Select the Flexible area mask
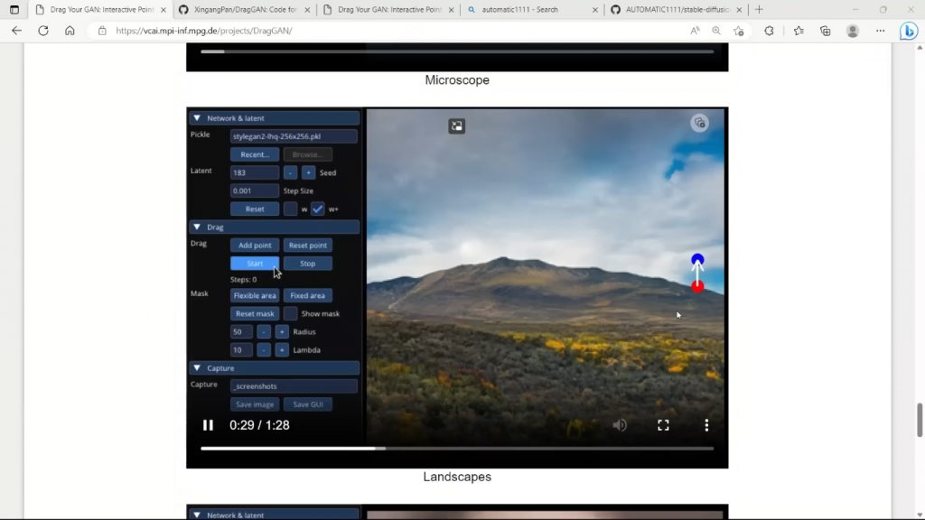The height and width of the screenshot is (520, 925). click(255, 295)
